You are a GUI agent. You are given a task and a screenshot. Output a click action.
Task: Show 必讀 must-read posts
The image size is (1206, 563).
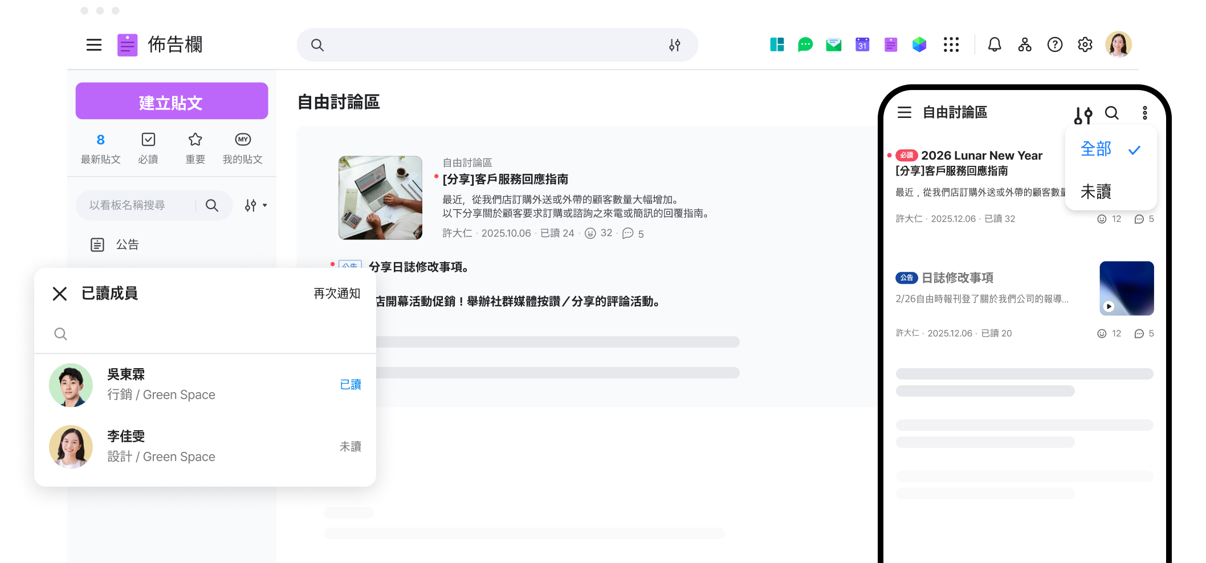pyautogui.click(x=148, y=148)
